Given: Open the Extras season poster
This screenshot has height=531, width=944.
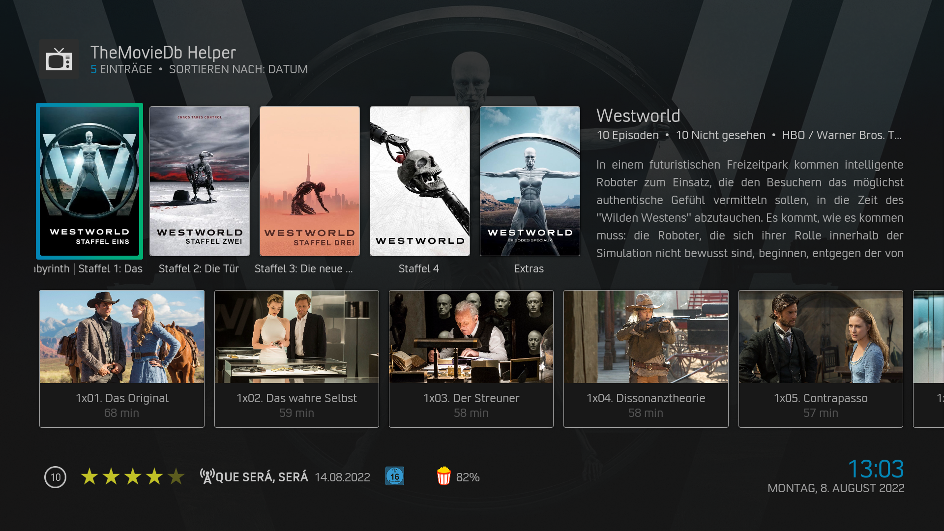Looking at the screenshot, I should (x=530, y=181).
